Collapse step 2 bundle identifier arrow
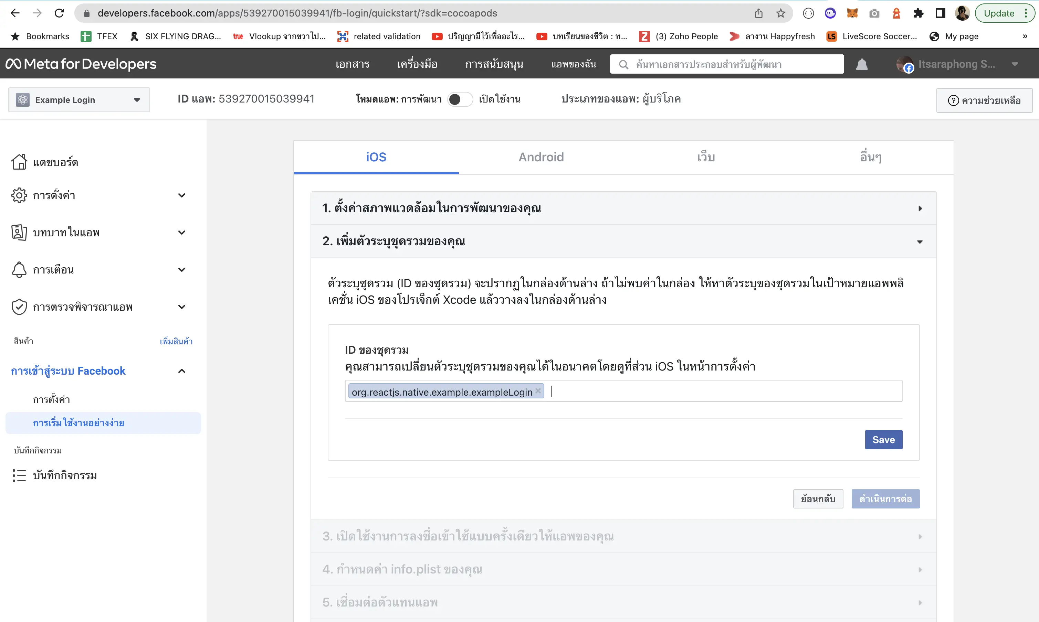This screenshot has width=1039, height=622. [920, 242]
